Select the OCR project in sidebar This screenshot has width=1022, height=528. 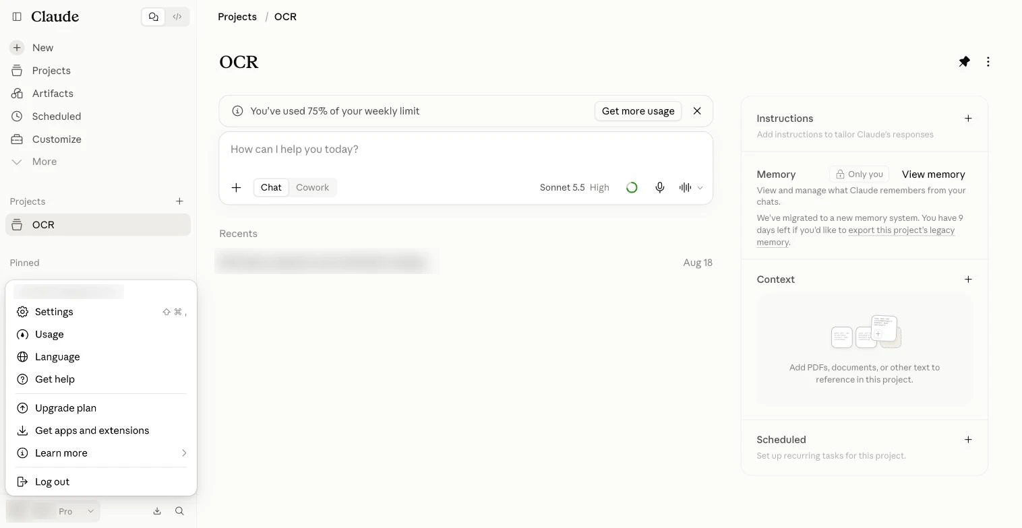point(98,225)
